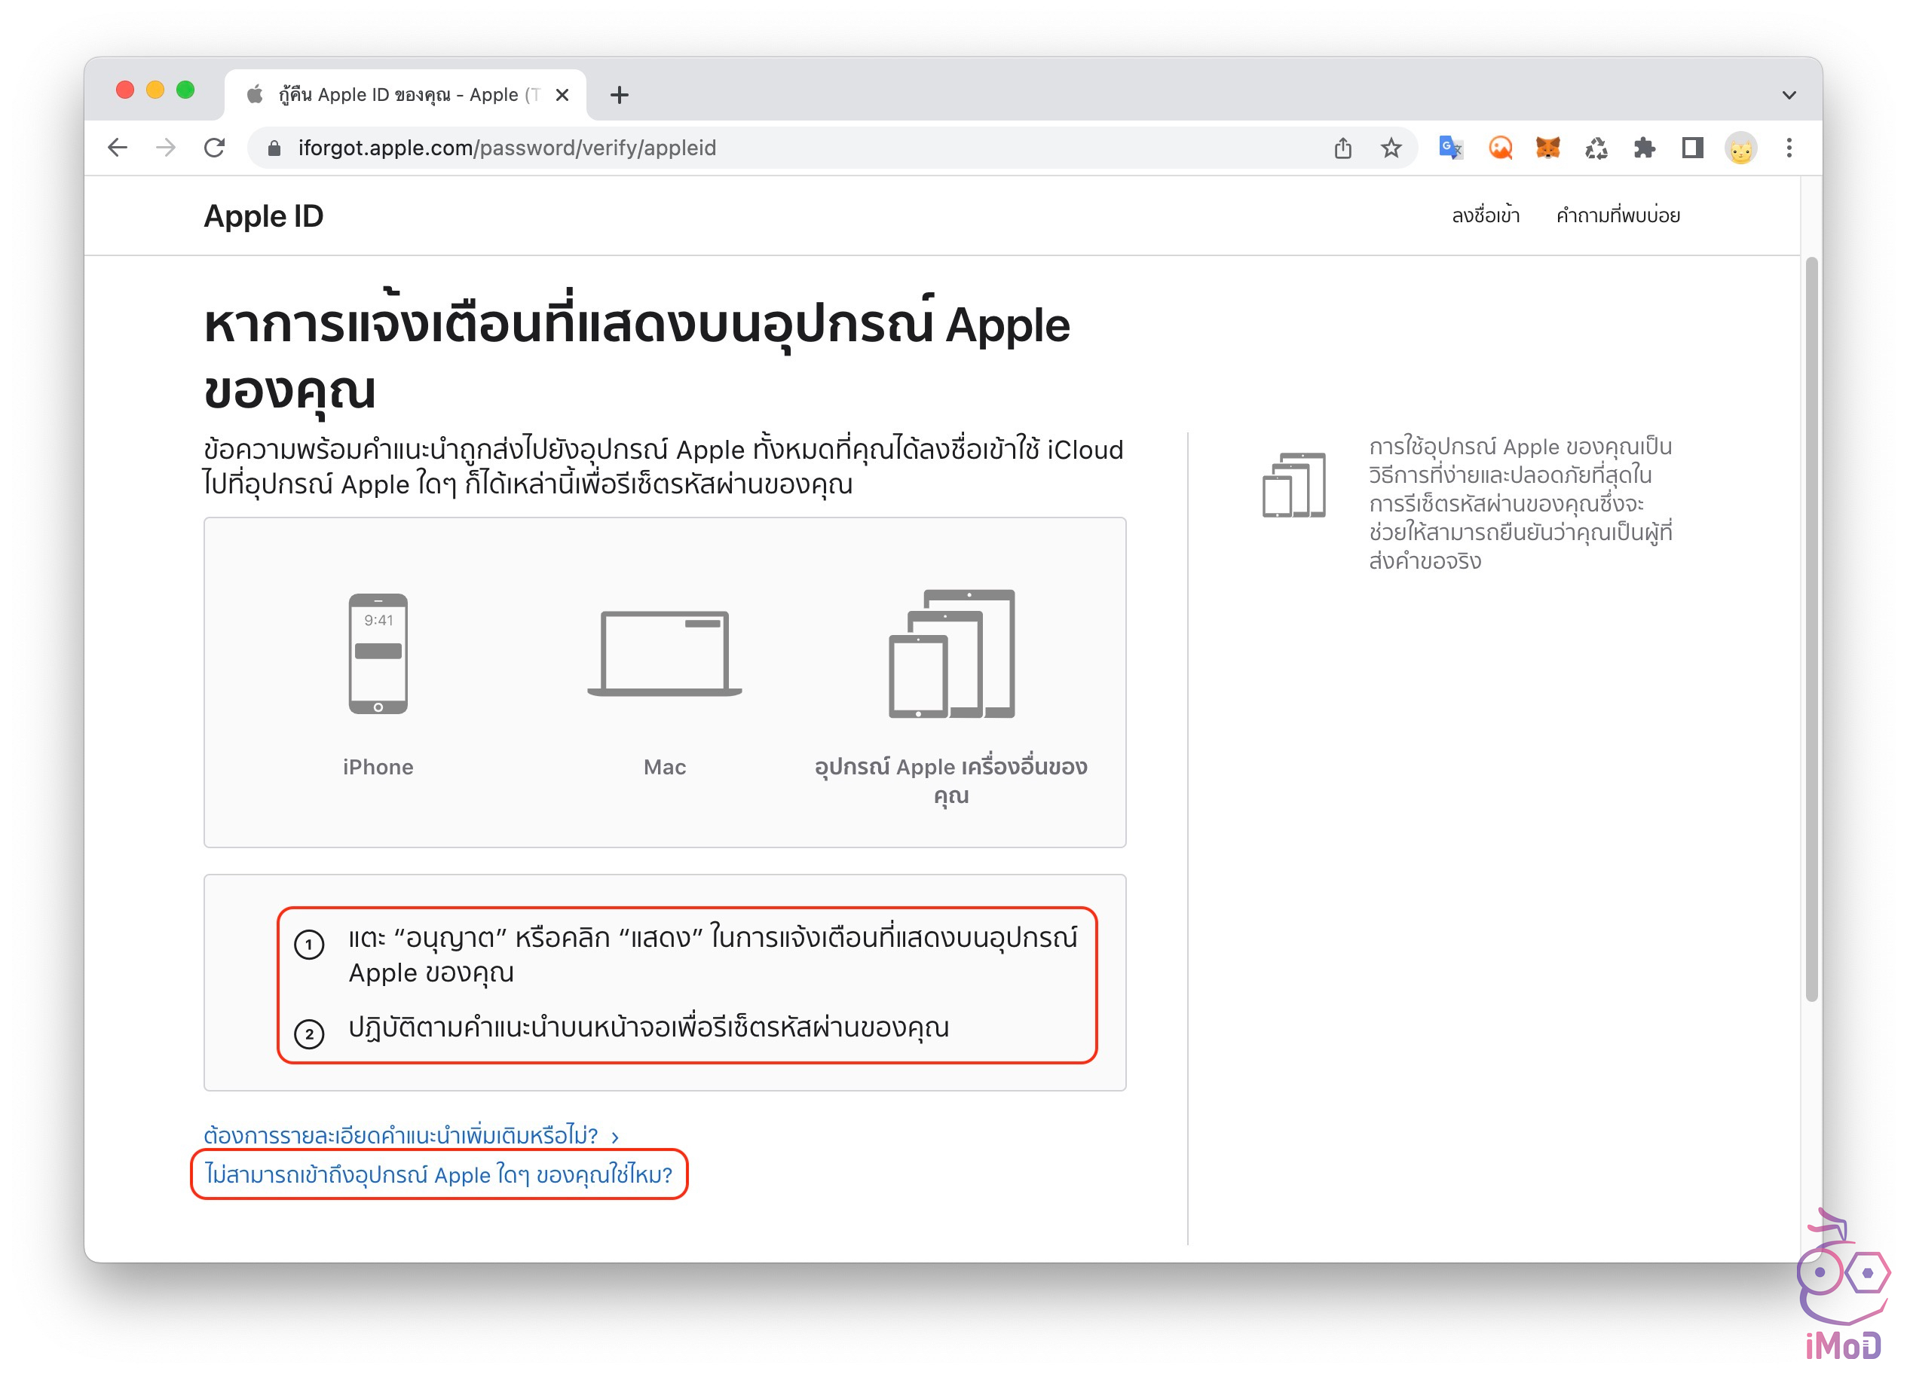This screenshot has width=1907, height=1374.
Task: Open MetaMask fox extension
Action: point(1547,148)
